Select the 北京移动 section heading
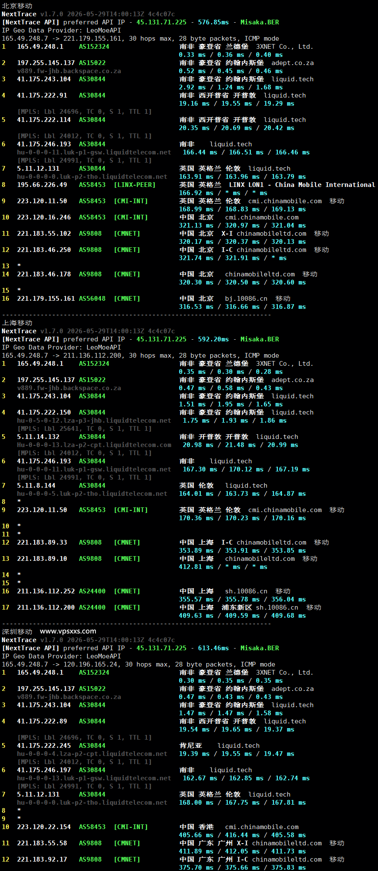 point(17,6)
